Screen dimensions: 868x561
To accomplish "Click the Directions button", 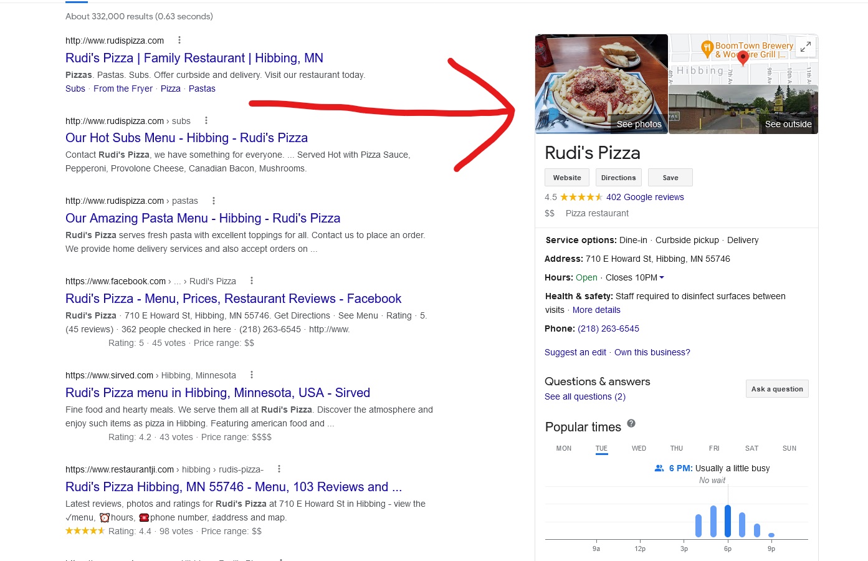I will pyautogui.click(x=619, y=178).
